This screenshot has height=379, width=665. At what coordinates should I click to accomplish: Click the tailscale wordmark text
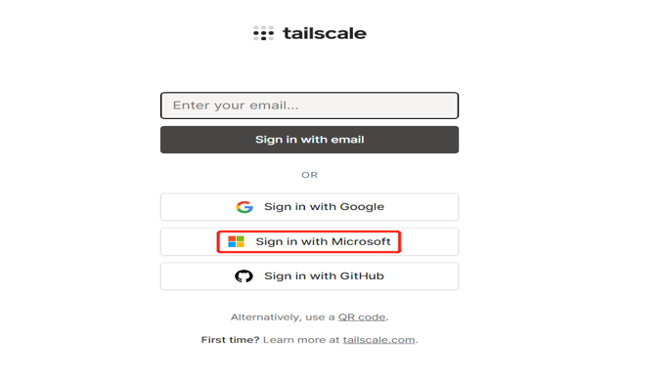click(x=325, y=33)
